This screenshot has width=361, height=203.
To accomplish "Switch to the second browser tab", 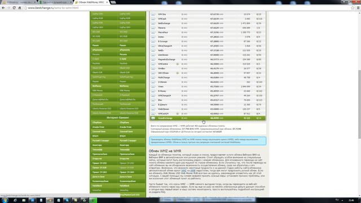I will (x=55, y=2).
